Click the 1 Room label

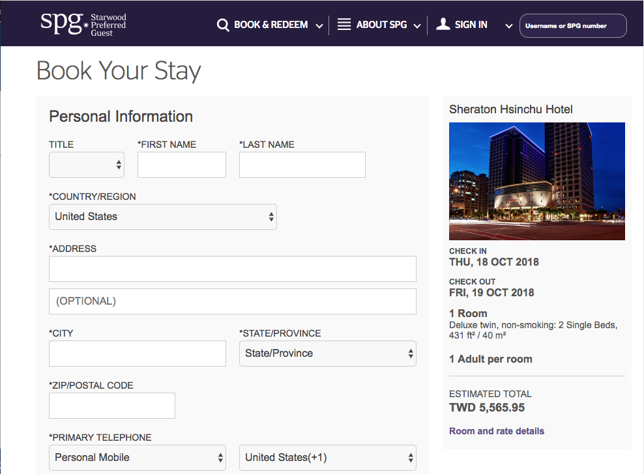pos(468,314)
